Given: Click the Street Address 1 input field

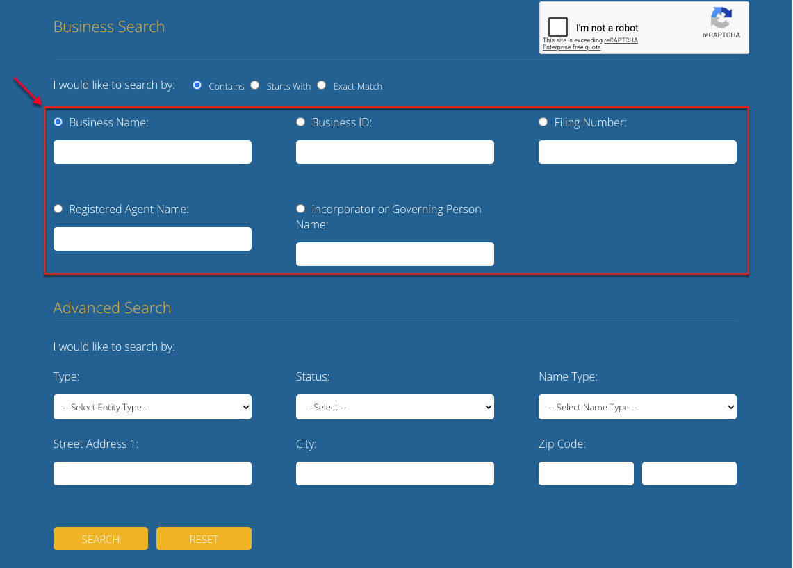Looking at the screenshot, I should point(152,474).
